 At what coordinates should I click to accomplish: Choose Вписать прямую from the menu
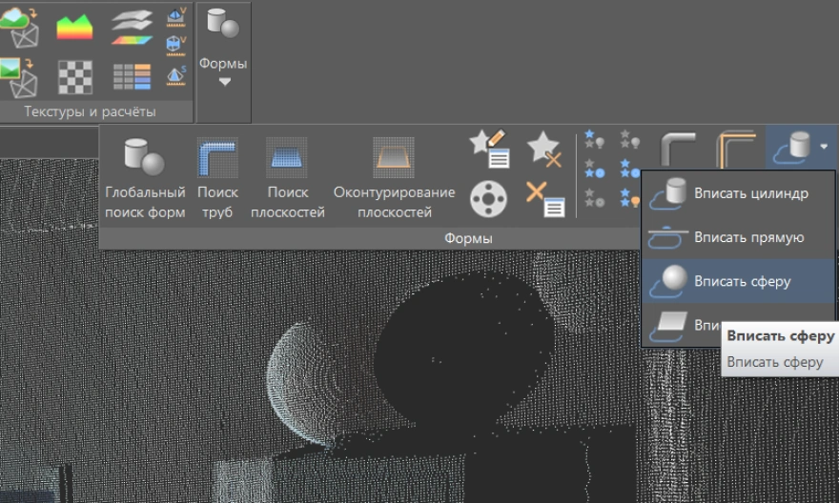(x=726, y=237)
